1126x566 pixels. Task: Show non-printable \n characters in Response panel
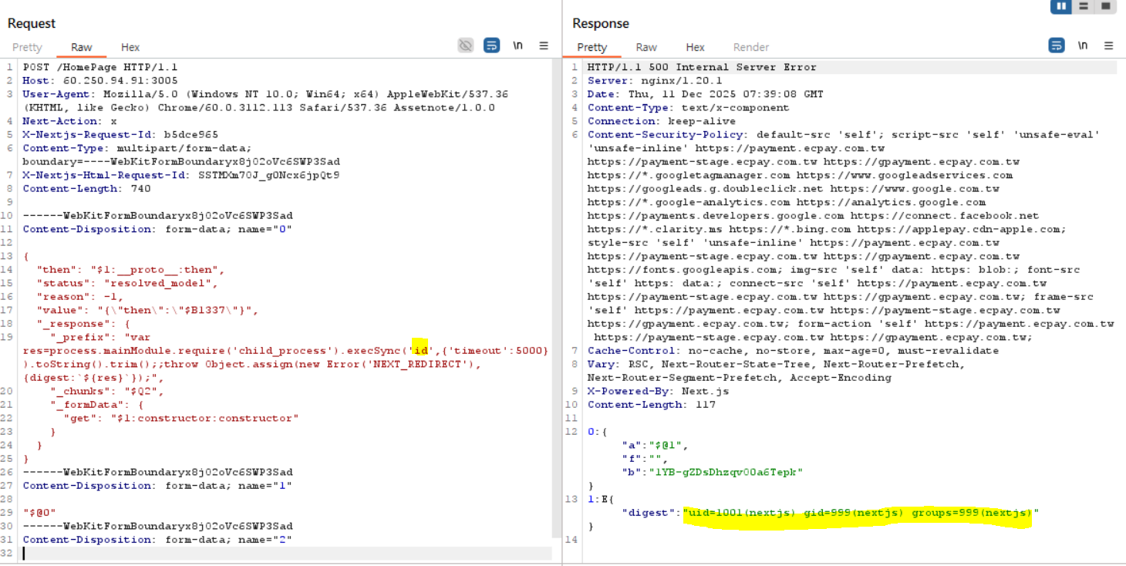pos(1083,45)
